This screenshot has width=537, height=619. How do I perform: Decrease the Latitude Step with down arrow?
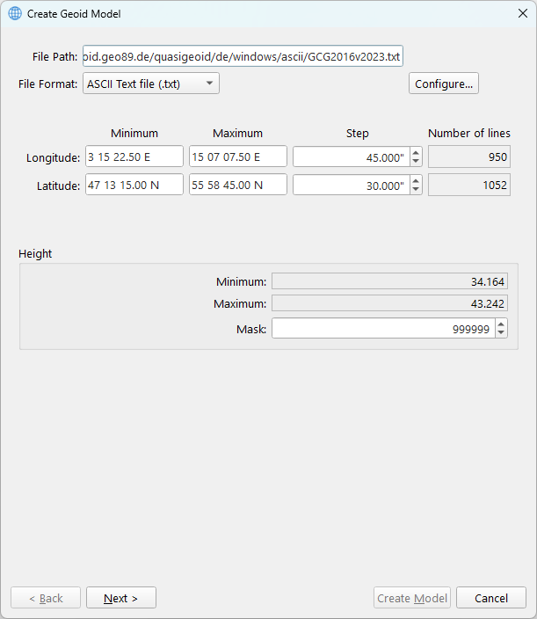[x=416, y=190]
